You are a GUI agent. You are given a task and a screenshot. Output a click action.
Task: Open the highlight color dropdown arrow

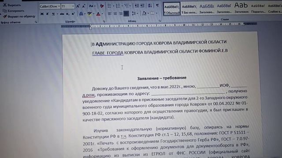[93, 14]
